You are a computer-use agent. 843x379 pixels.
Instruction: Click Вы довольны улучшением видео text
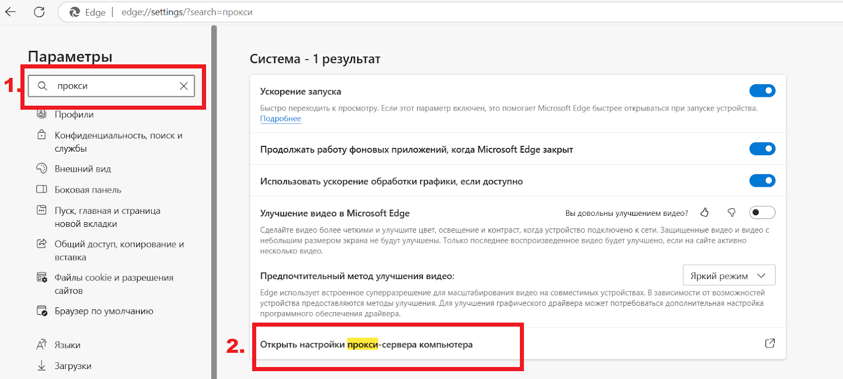coord(626,213)
